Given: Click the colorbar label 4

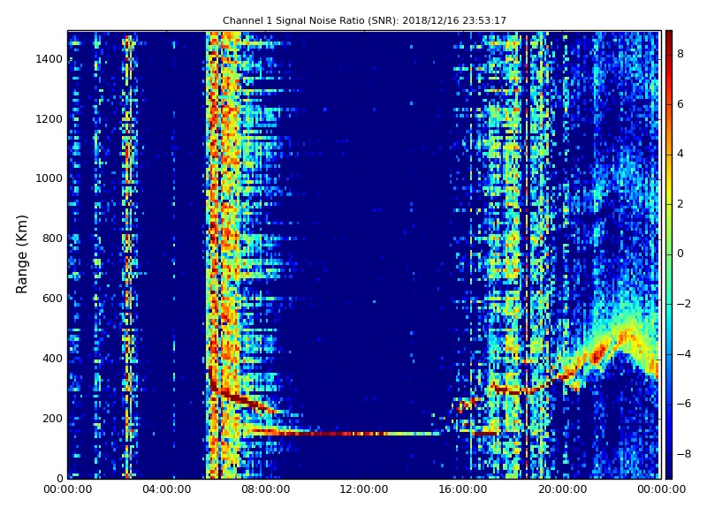Looking at the screenshot, I should click(x=680, y=154).
